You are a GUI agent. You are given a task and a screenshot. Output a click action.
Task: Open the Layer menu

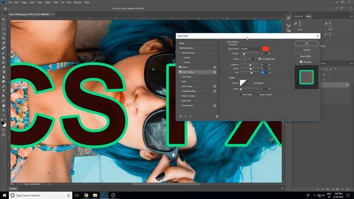coord(32,2)
